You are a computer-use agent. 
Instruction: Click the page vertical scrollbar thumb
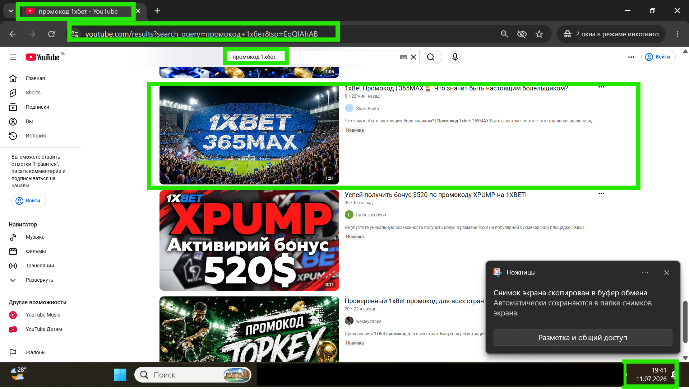(685, 322)
